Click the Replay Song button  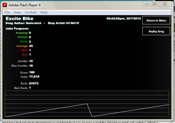[156, 31]
